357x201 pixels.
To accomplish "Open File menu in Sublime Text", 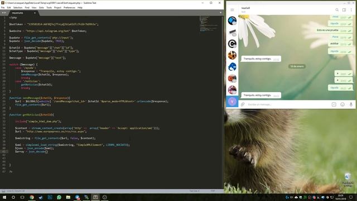I will pos(3,7).
